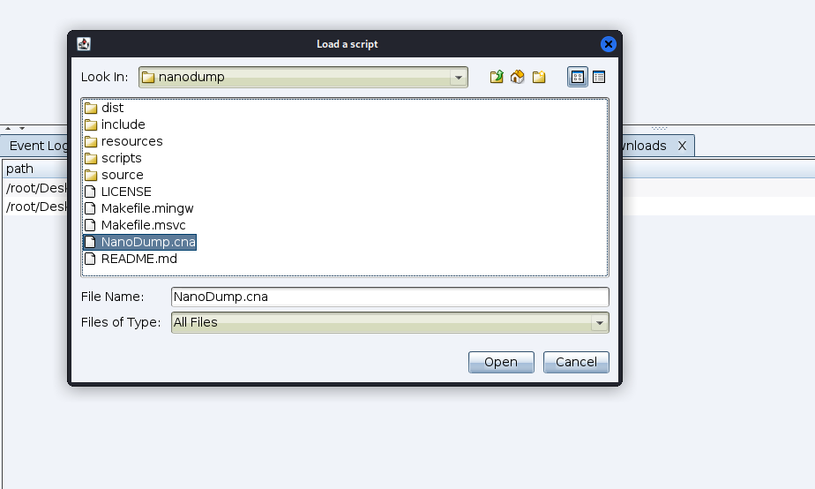The height and width of the screenshot is (489, 815).
Task: Close the Downloads tab with X
Action: pos(682,146)
